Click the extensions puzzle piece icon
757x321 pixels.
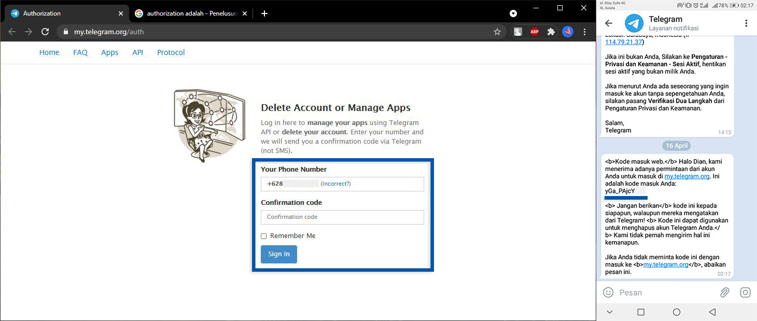(x=551, y=31)
